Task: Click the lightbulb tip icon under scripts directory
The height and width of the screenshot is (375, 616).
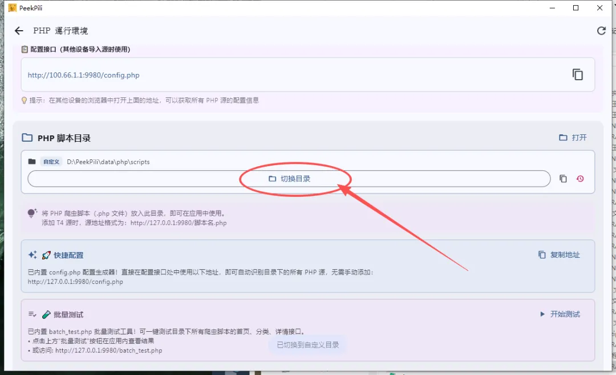Action: [32, 213]
